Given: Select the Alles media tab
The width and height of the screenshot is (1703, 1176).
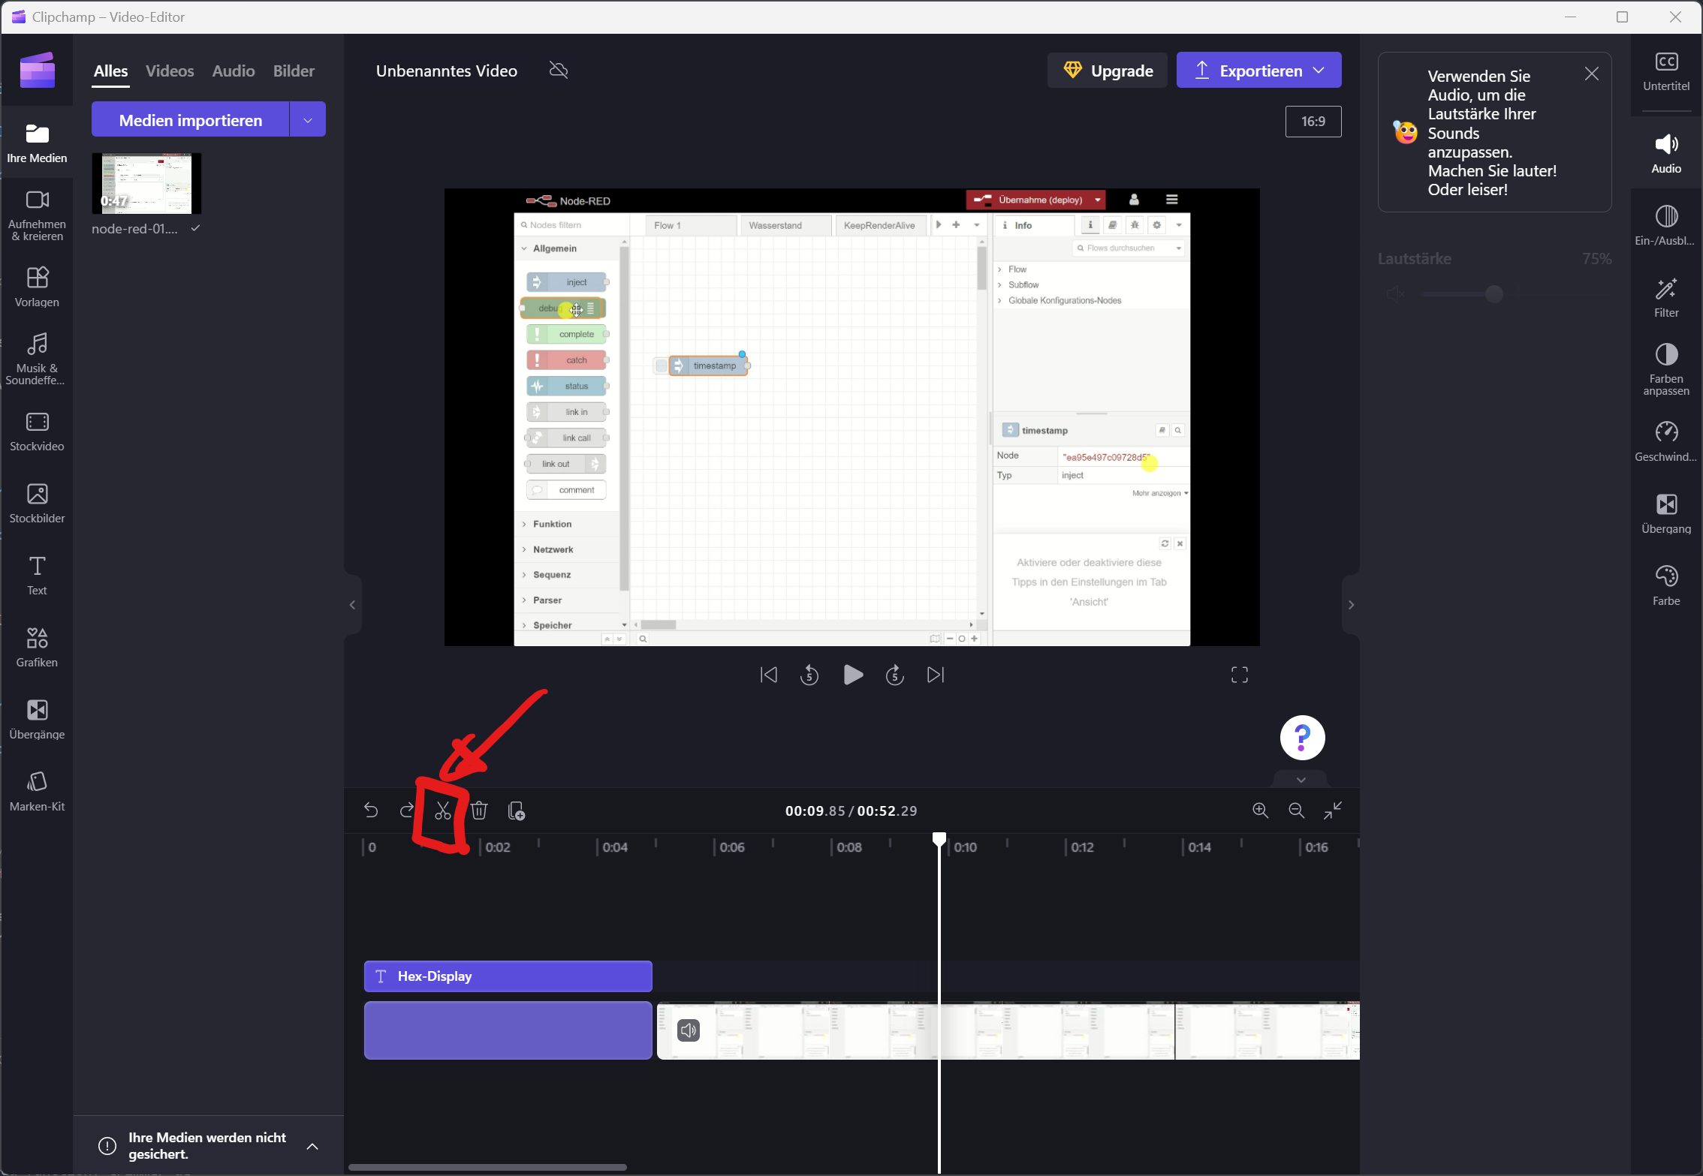Looking at the screenshot, I should point(111,71).
